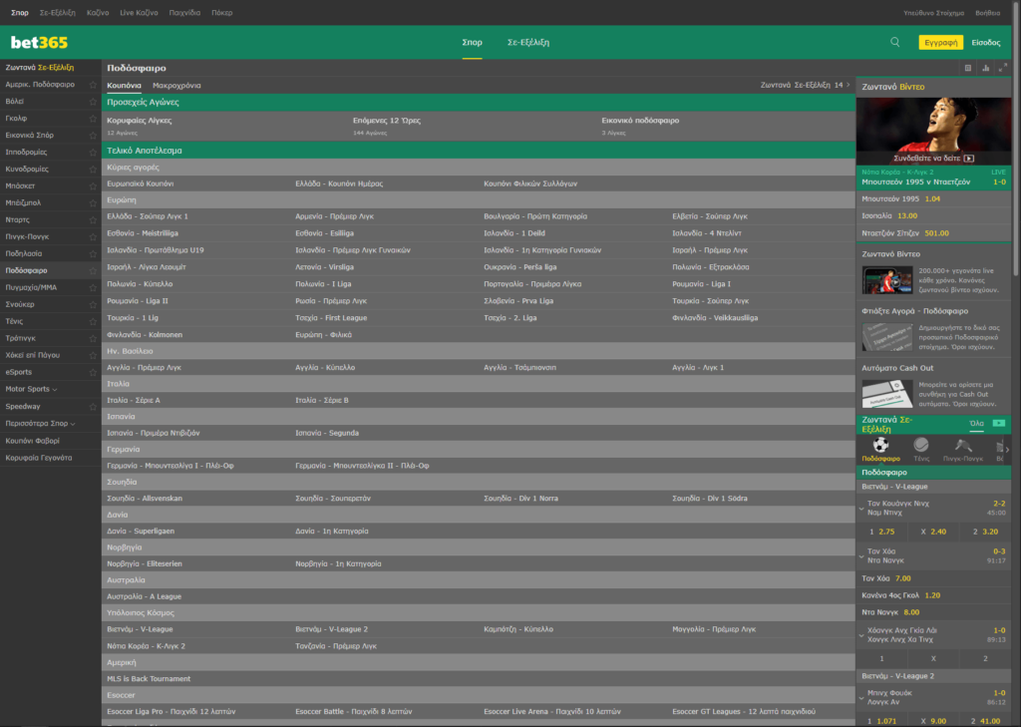Open the statistics bar-chart icon above live video
Screen dimensions: 1021x727
click(x=986, y=68)
